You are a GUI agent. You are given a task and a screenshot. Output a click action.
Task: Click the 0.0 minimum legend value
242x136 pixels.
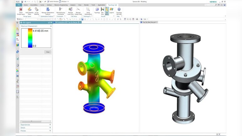(34, 46)
